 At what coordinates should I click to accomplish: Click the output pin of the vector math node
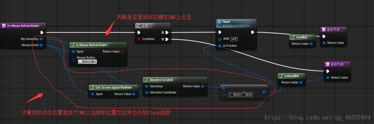(264, 92)
